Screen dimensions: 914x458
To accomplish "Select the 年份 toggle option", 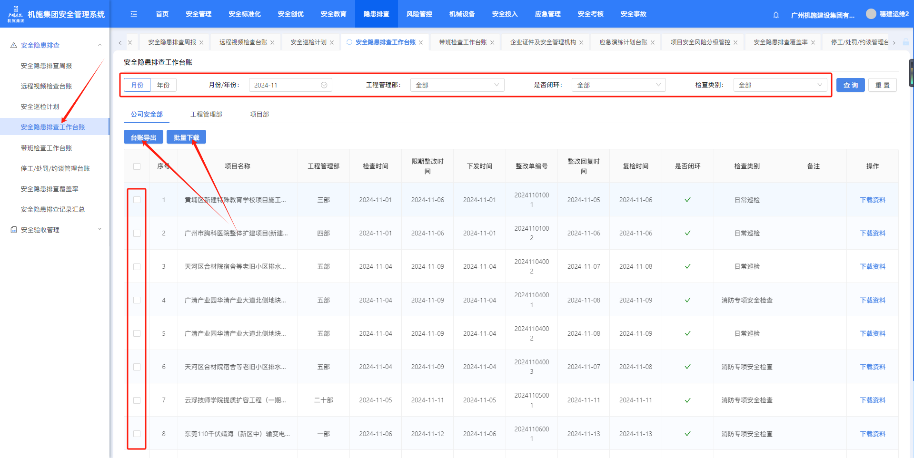I will tap(163, 85).
